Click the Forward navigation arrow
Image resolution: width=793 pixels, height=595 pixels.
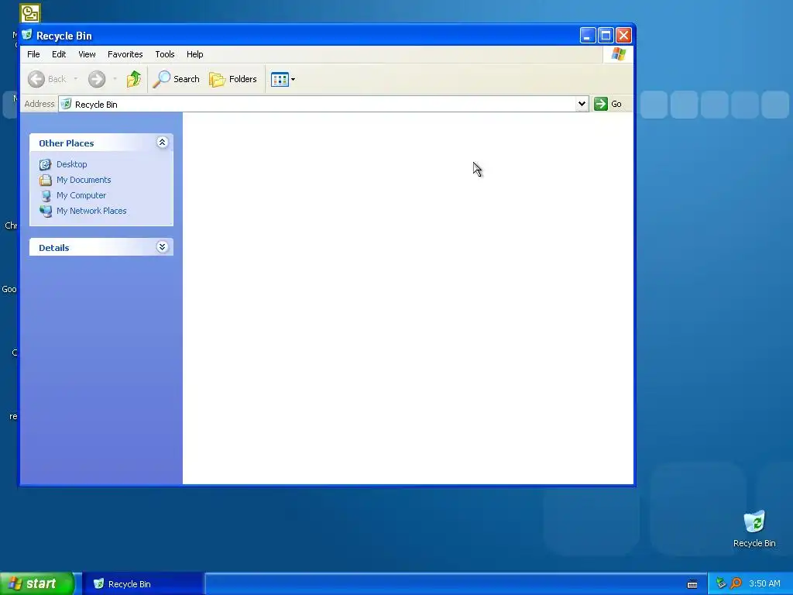97,79
